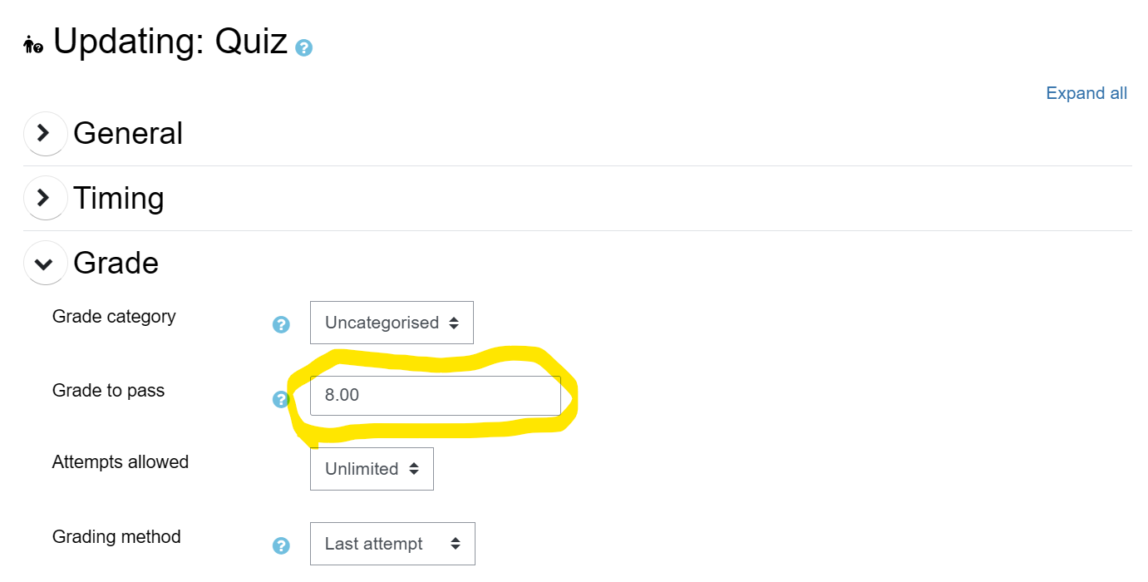
Task: Click the Attempts allowed label
Action: pos(121,461)
